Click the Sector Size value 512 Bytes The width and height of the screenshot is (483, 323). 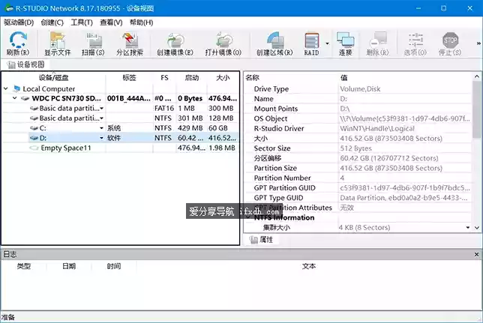(x=355, y=148)
